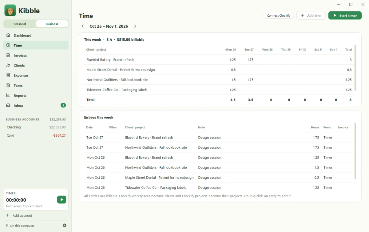Screen dimensions: 369x232
Task: Click Northwind Outfitters · Fall lookbook site summary row
Action: (219, 80)
